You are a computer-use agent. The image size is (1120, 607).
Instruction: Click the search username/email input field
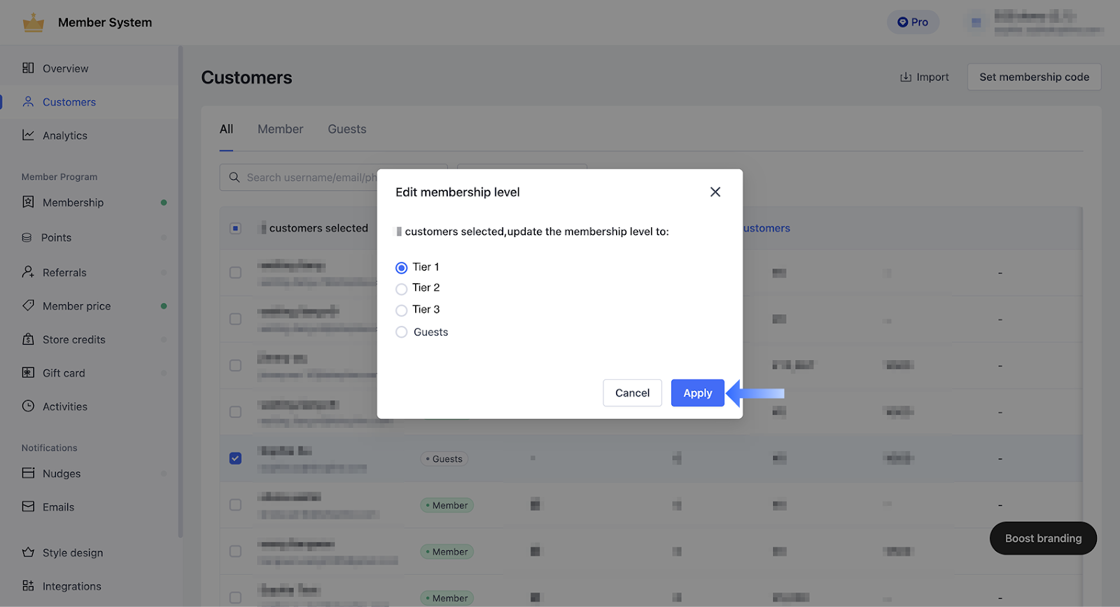click(x=308, y=178)
